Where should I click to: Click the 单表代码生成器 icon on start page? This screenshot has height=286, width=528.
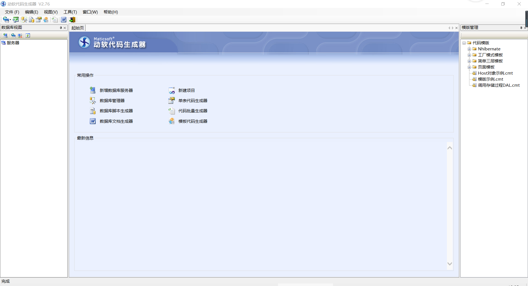pyautogui.click(x=172, y=100)
